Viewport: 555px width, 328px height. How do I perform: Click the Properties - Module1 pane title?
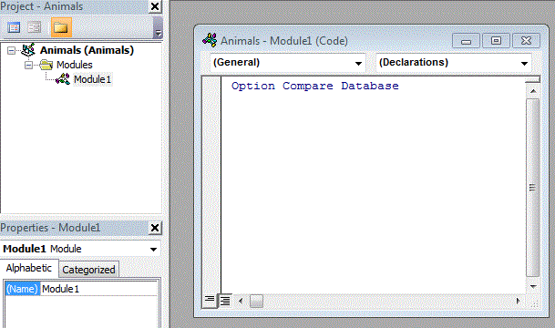[x=50, y=228]
